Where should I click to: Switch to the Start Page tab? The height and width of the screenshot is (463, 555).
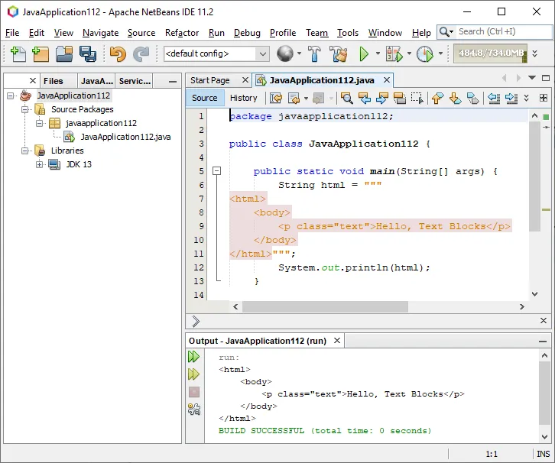(x=209, y=80)
